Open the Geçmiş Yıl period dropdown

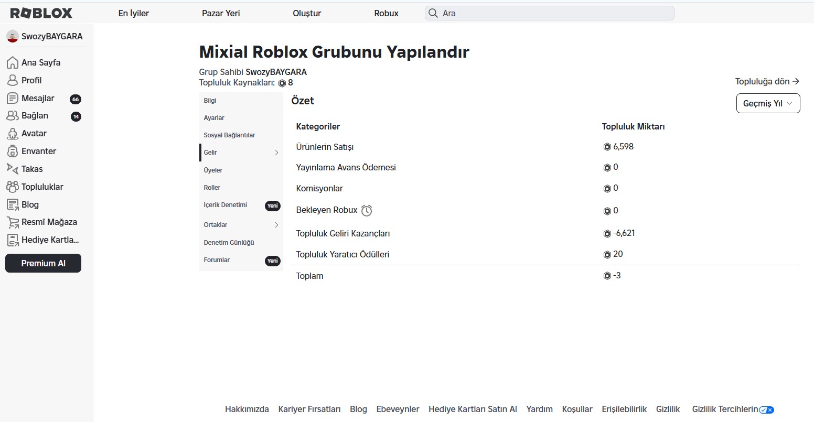tap(768, 103)
